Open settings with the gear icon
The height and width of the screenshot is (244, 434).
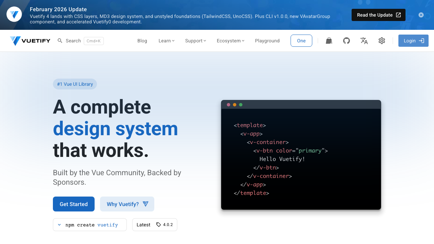382,41
